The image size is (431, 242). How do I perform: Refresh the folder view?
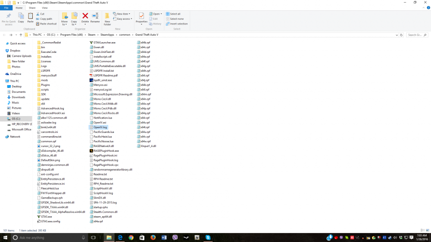click(x=401, y=35)
